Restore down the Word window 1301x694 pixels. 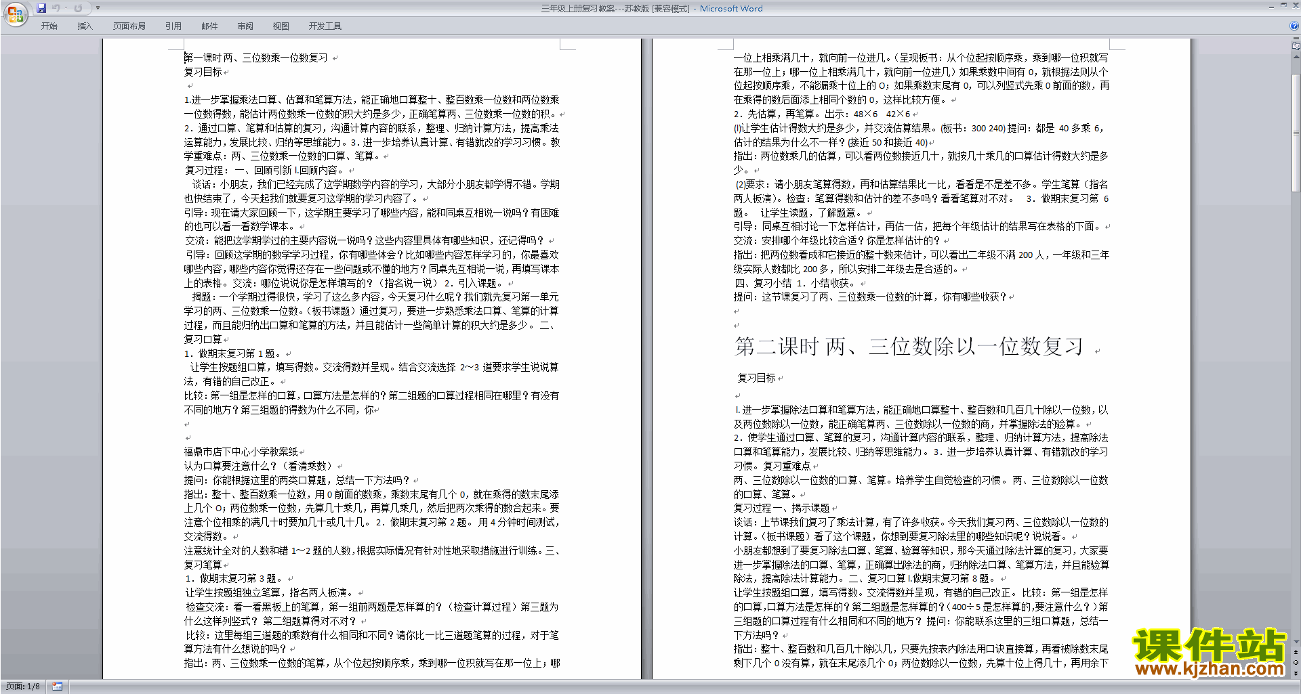pyautogui.click(x=1283, y=5)
